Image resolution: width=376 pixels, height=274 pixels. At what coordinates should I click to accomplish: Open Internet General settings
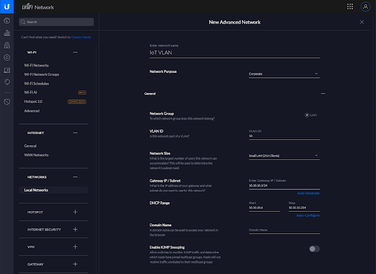pos(30,146)
